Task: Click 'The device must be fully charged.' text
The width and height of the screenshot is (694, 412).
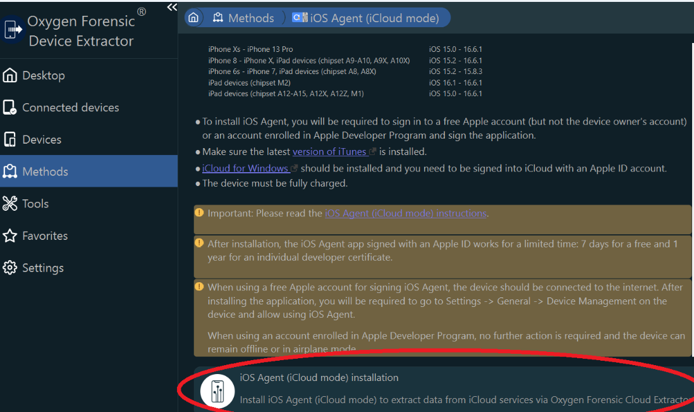Action: 275,184
